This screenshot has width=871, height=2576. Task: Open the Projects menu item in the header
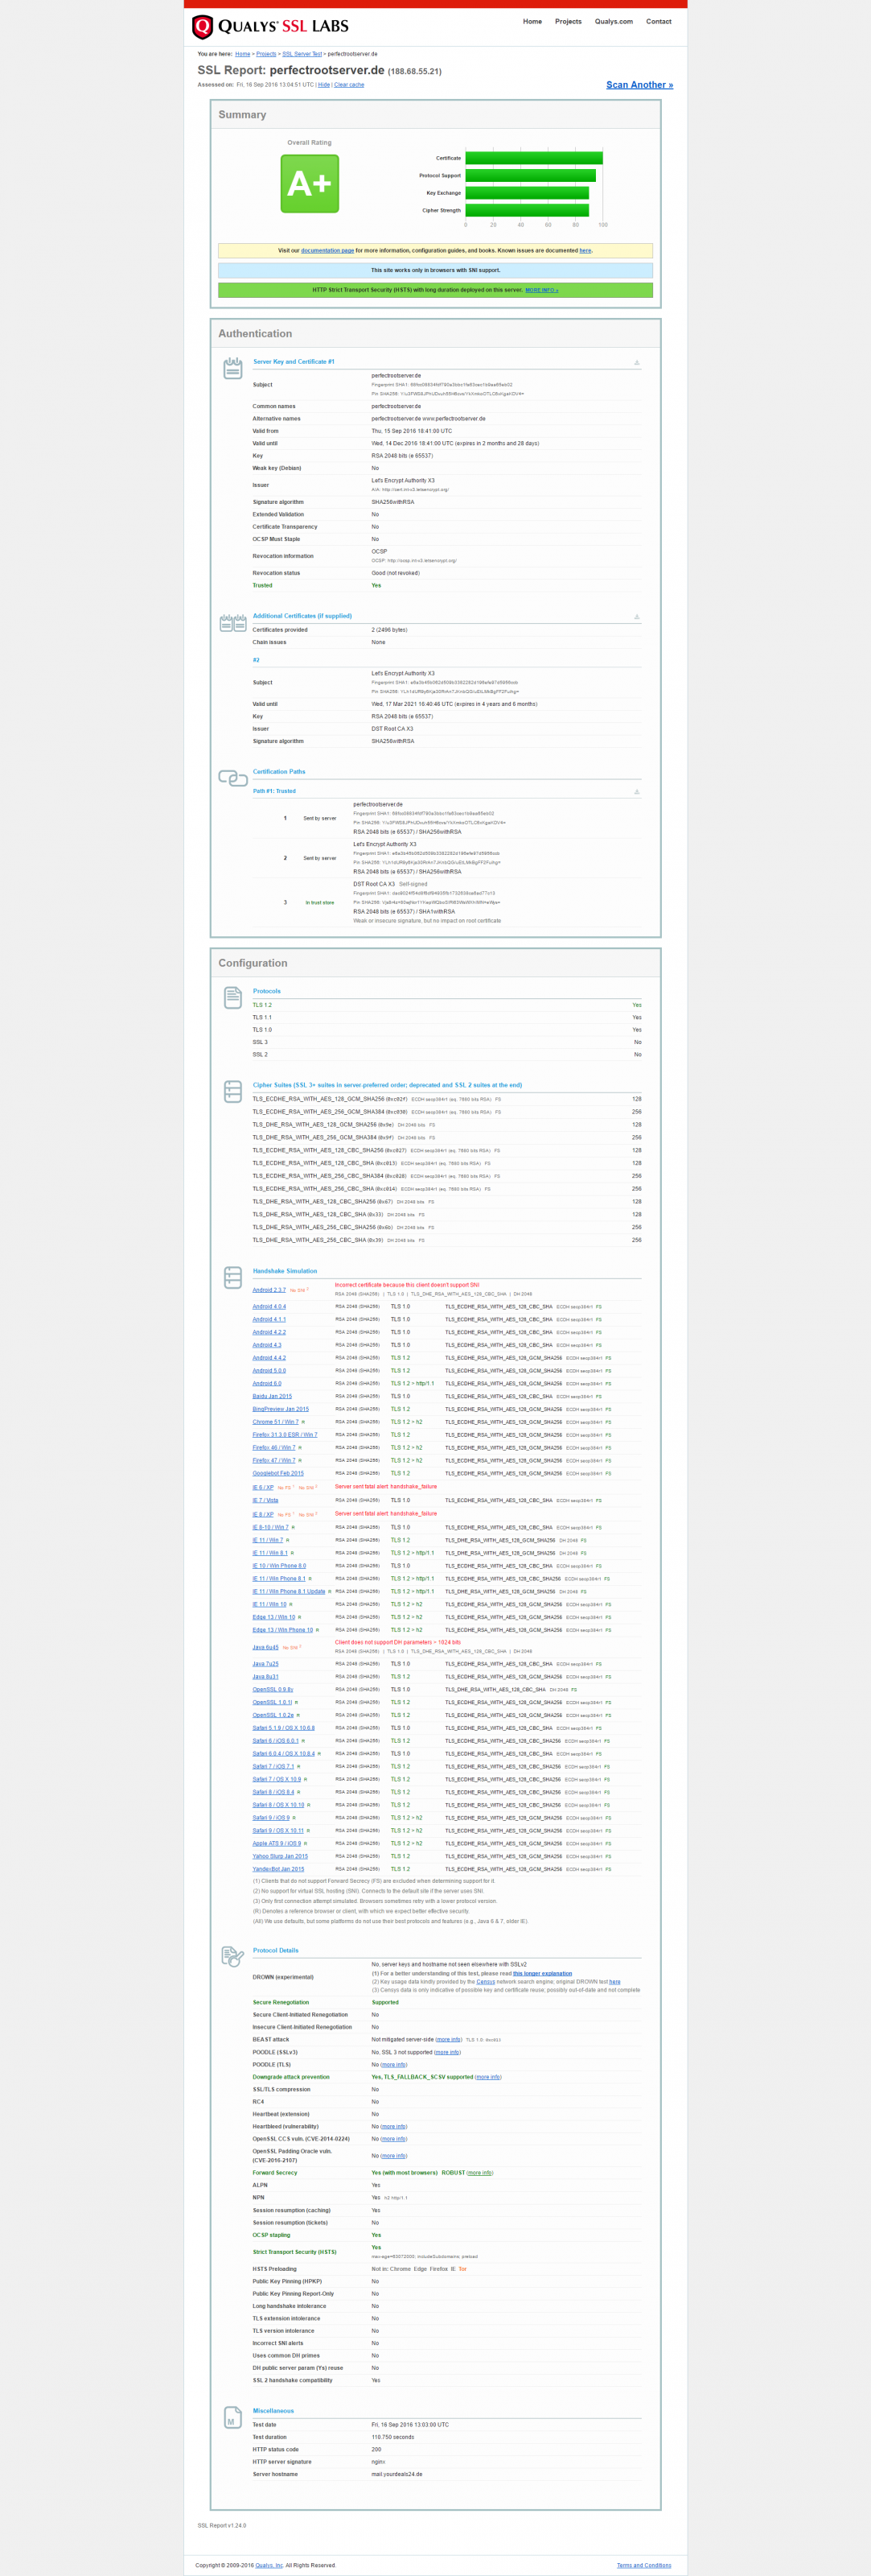(x=569, y=21)
